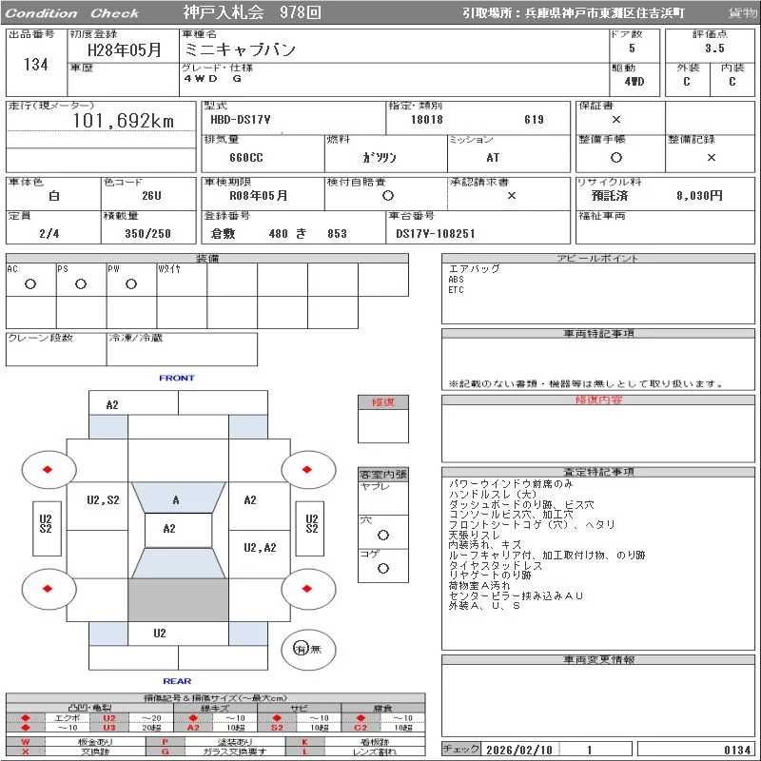Toggle the PS equipment circle mark
Screen dimensions: 761x761
[x=81, y=283]
